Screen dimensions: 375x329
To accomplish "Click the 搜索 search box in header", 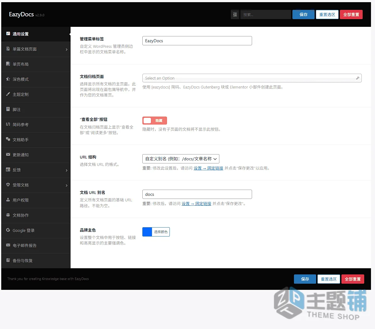I will tap(266, 14).
